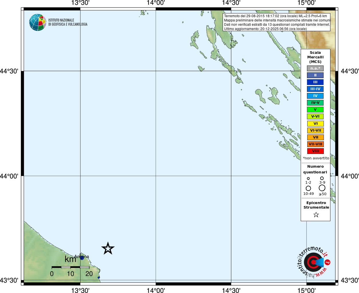Click the legend star under Epicentro Strumentale

(x=316, y=215)
